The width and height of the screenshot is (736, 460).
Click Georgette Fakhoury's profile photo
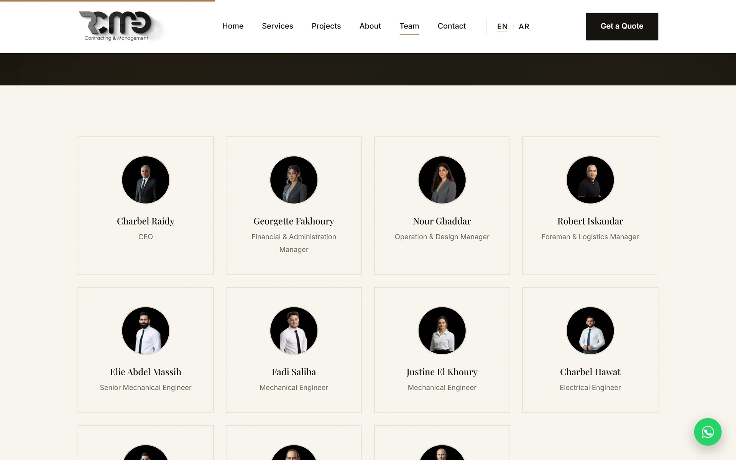294,180
